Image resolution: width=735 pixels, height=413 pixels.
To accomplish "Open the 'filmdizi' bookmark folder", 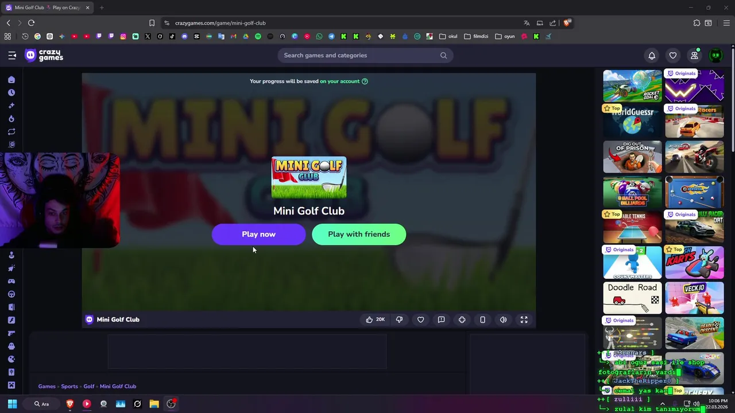I will coord(476,36).
